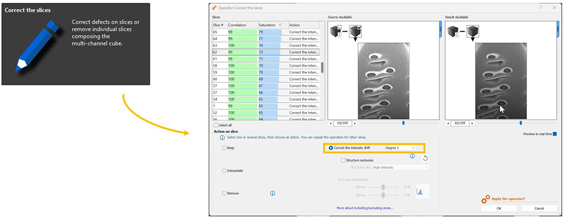Check the Select all checkbox

(x=216, y=125)
